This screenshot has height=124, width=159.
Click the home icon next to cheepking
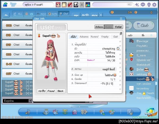point(118,49)
